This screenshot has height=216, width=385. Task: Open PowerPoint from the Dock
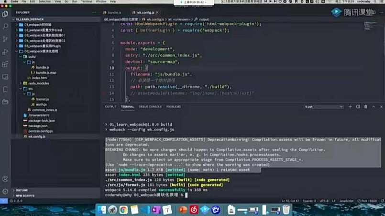(x=182, y=210)
